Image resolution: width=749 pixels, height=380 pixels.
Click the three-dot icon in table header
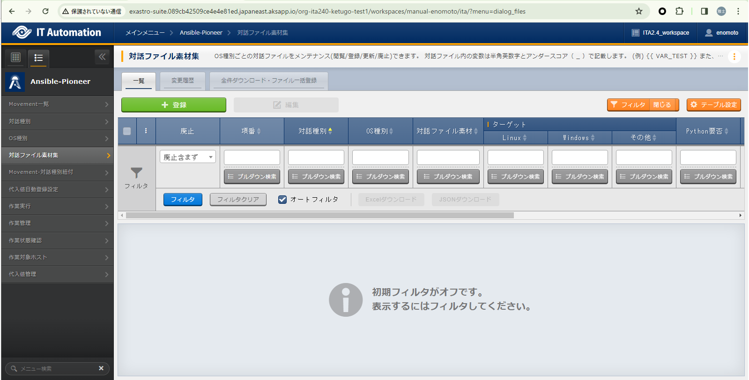(x=146, y=131)
